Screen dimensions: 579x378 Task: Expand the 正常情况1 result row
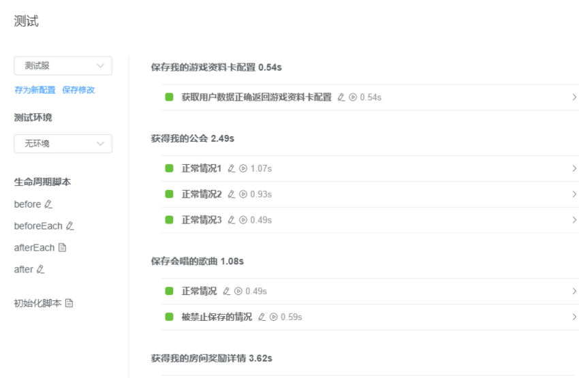[x=574, y=168]
